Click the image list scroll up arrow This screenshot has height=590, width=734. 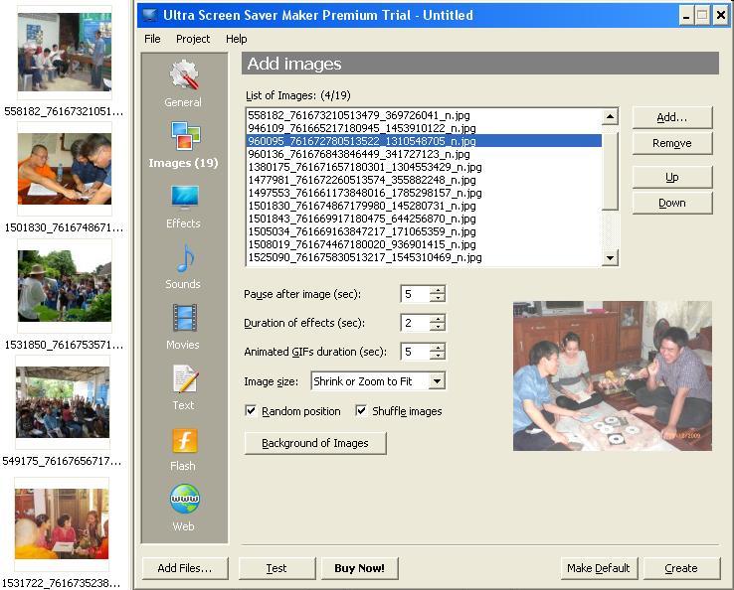click(610, 116)
